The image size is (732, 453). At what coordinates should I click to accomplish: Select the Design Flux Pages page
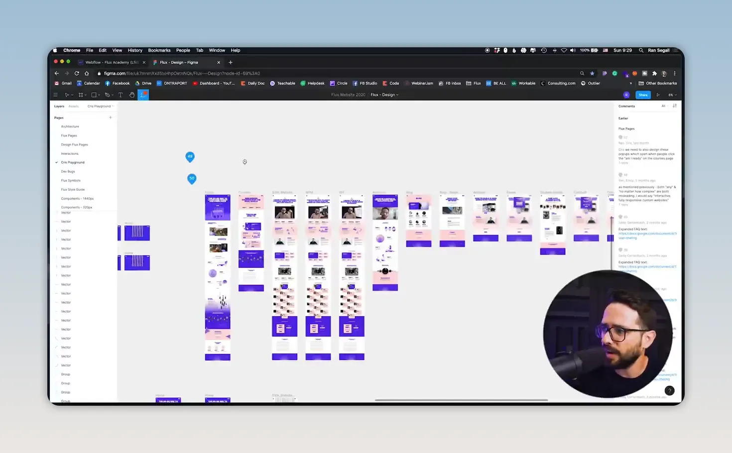tap(75, 144)
